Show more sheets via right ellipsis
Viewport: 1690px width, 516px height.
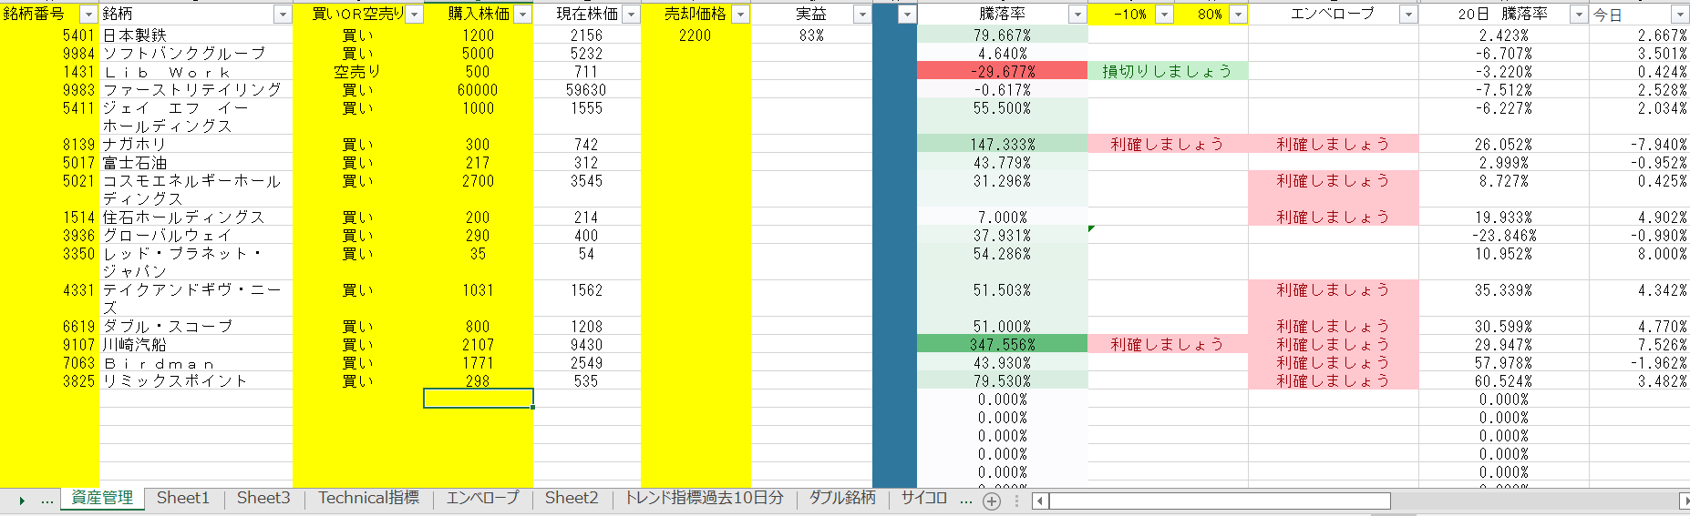[965, 501]
